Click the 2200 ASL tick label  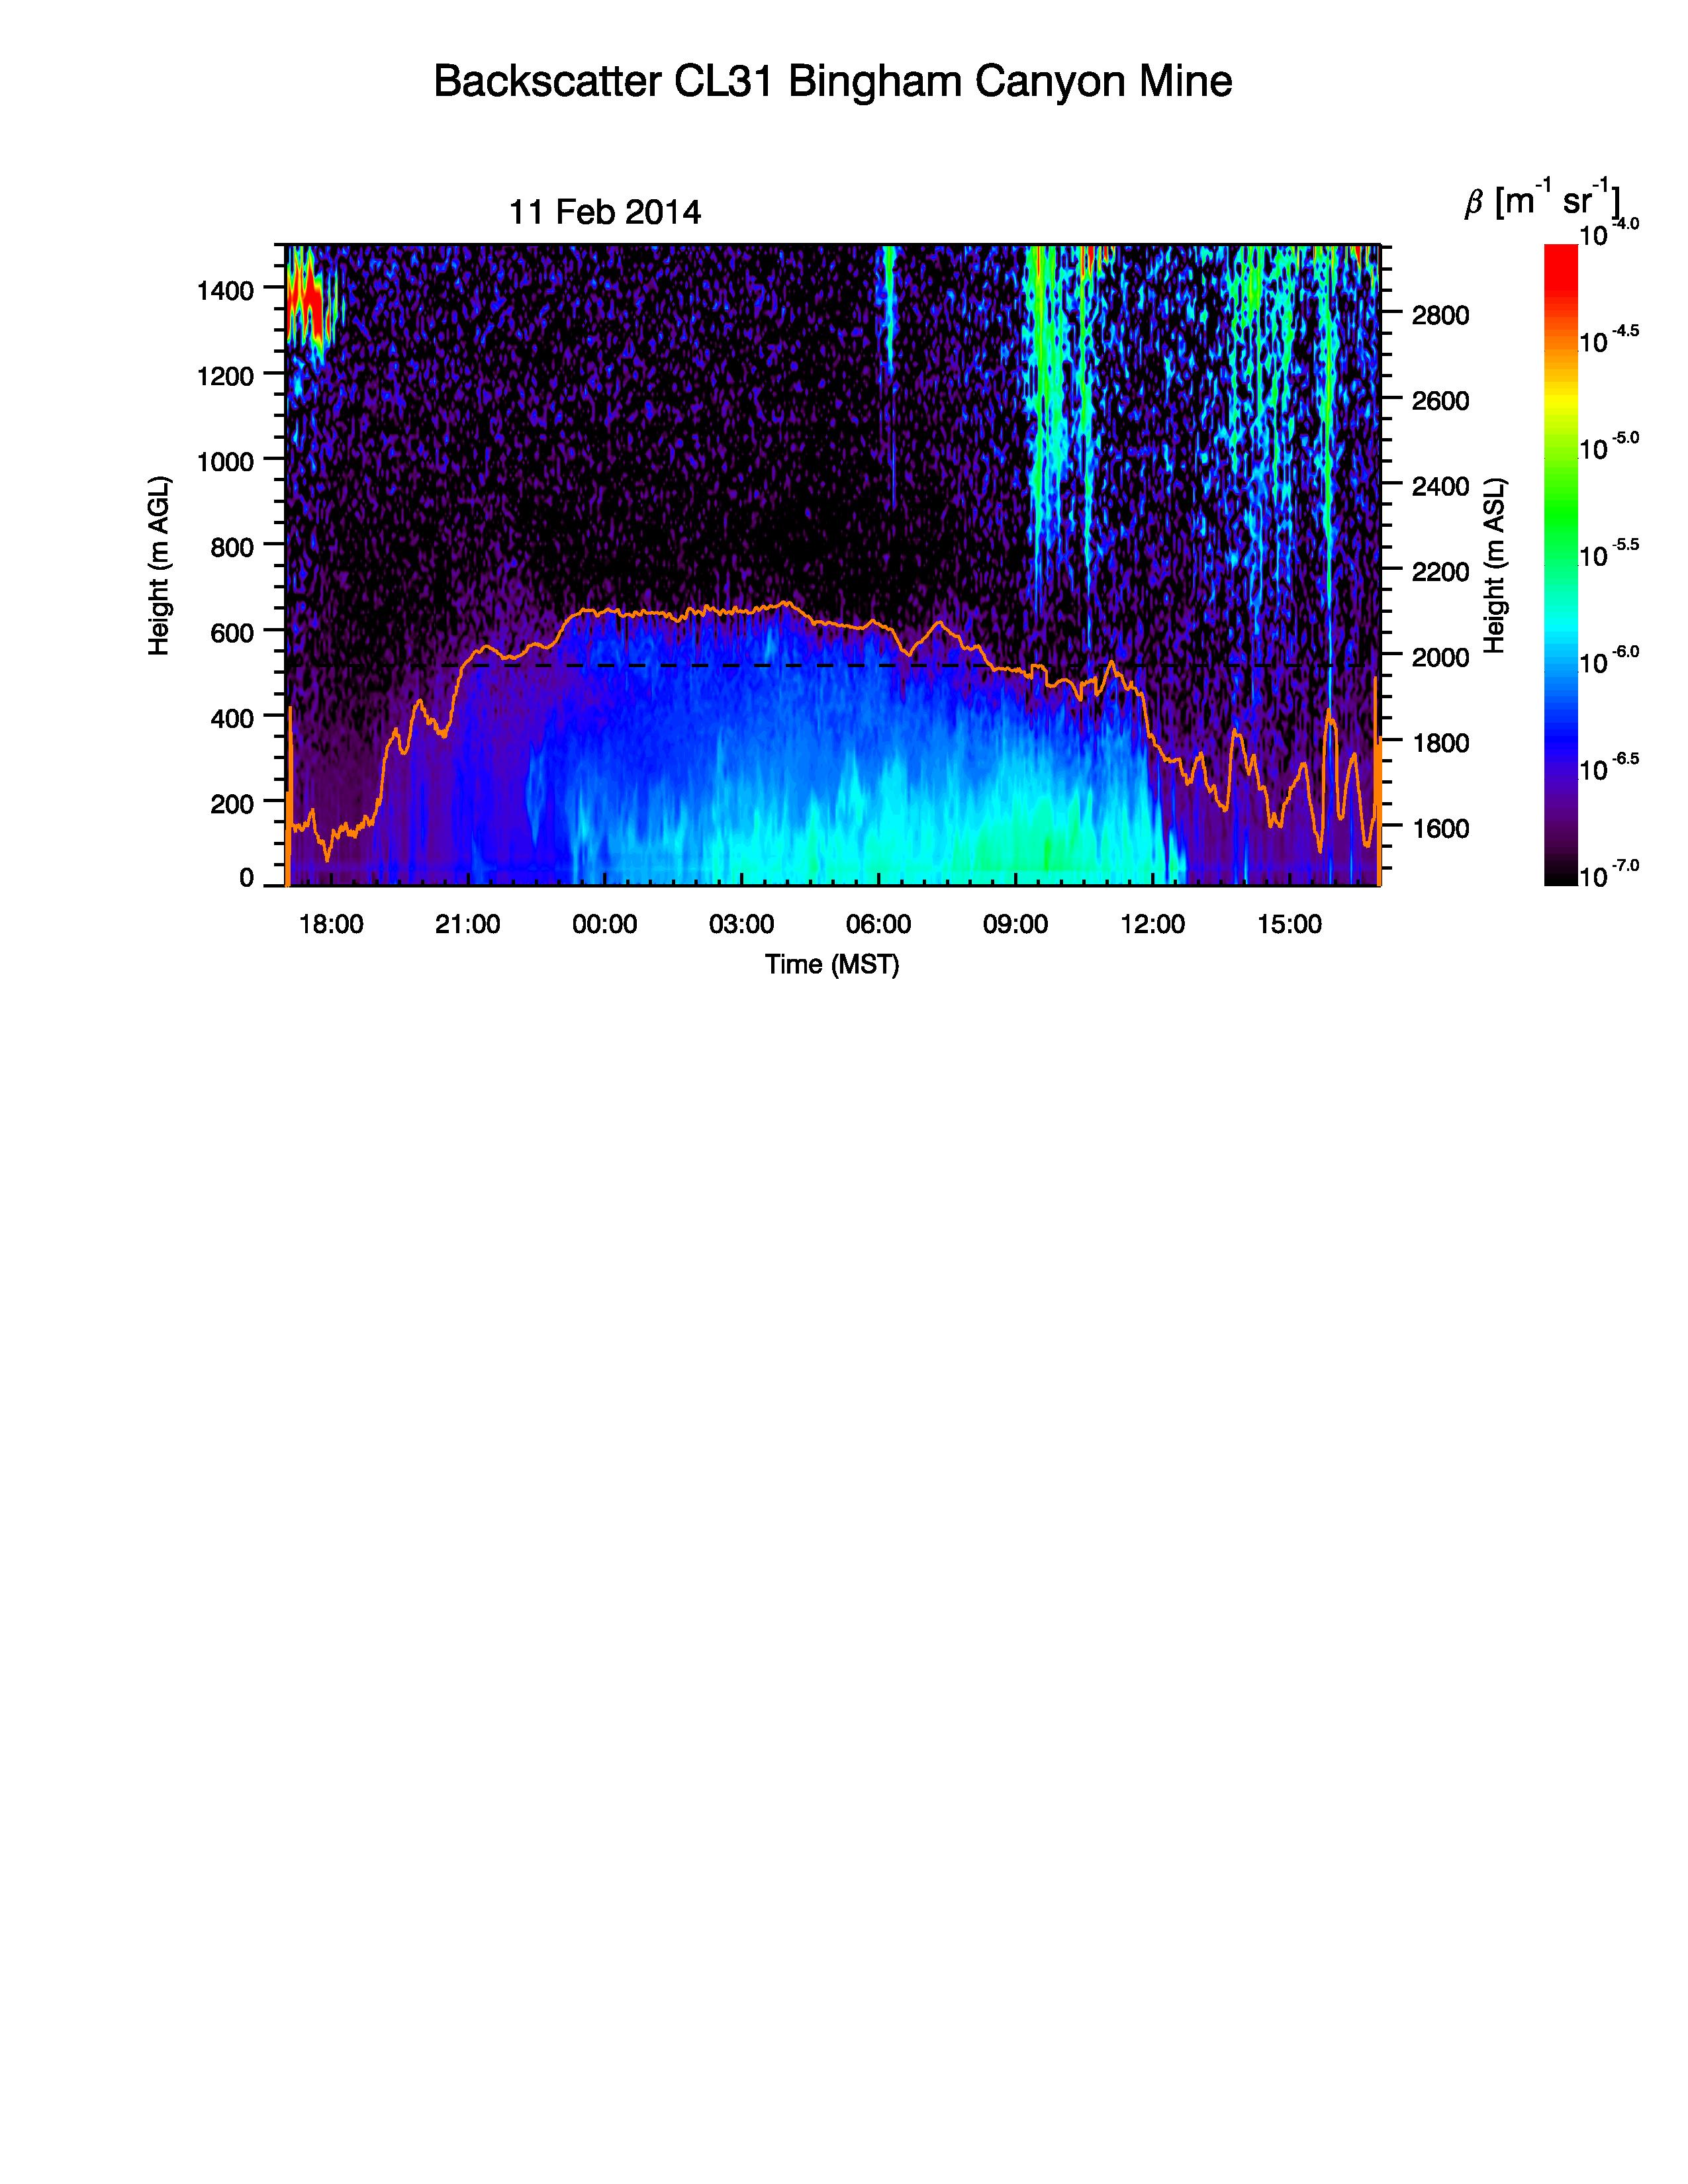click(x=1440, y=572)
